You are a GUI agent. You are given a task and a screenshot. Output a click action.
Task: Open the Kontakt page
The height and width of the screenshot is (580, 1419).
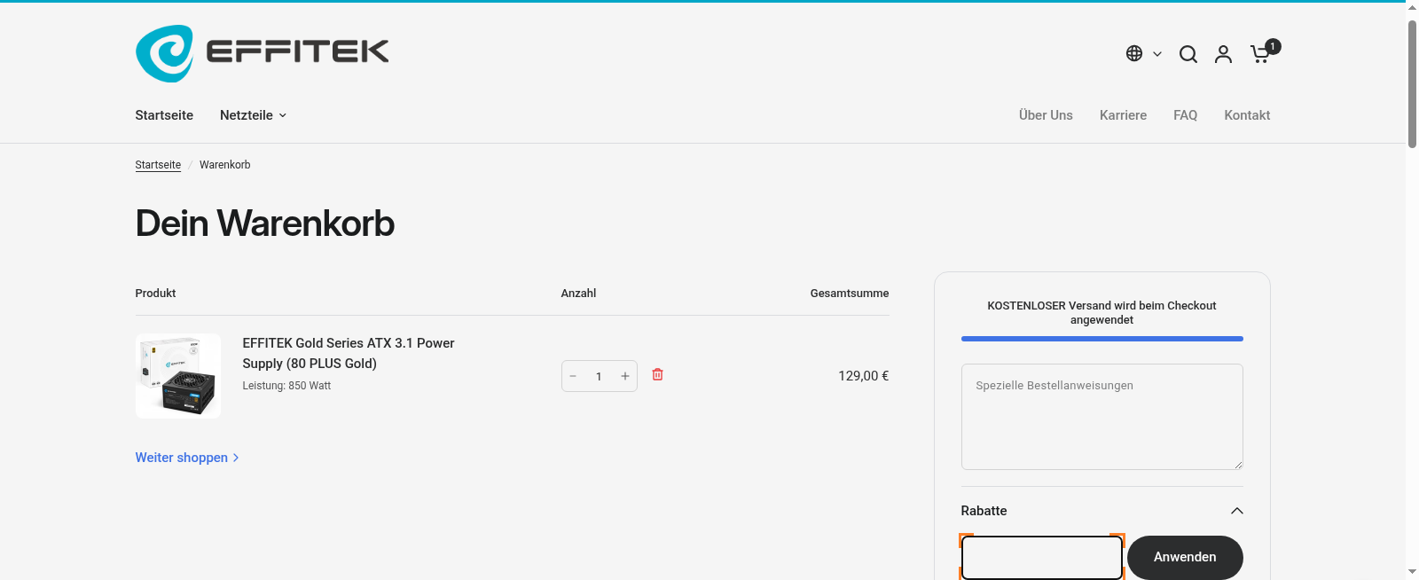(1247, 115)
